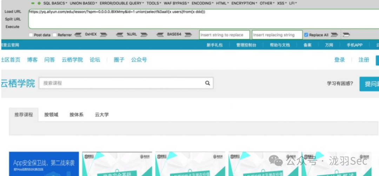Open the HTML dropdown menu
The image size is (379, 176).
coord(222,3)
